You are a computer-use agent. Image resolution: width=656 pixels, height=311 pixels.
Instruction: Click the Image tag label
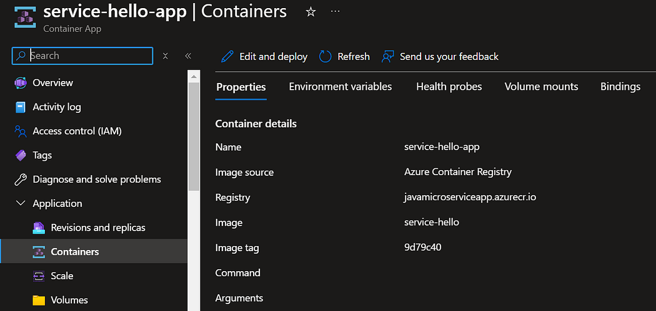click(x=237, y=248)
